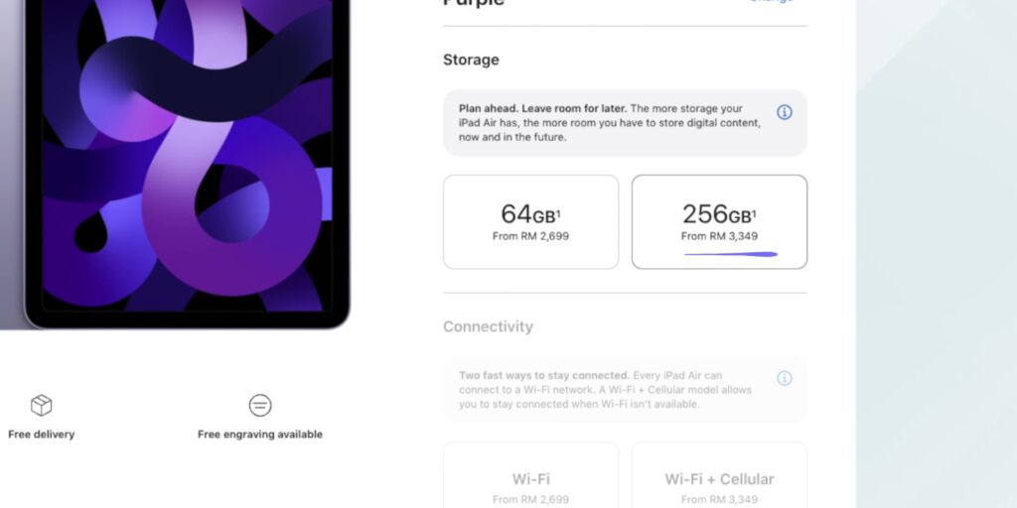Click the From RM 3,349 price under Wi-Fi + Cellular
Viewport: 1017px width, 508px height.
click(x=719, y=500)
